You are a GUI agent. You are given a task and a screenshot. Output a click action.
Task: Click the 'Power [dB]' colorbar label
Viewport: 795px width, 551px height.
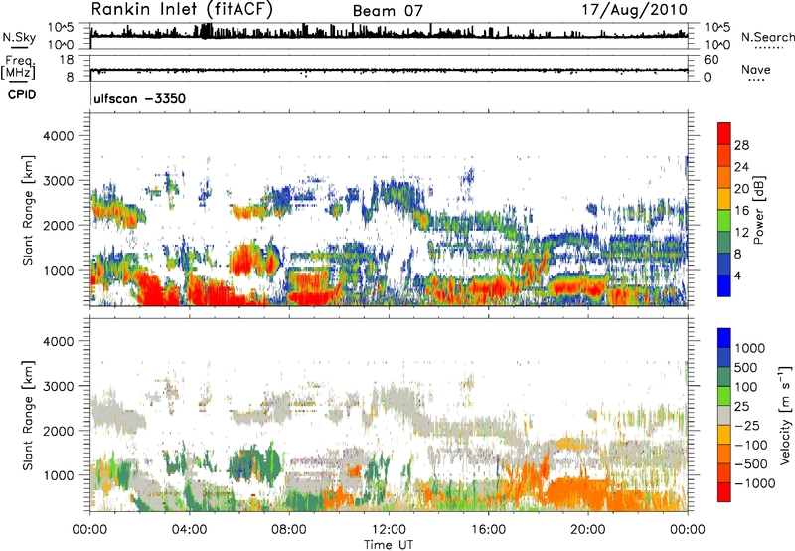point(758,210)
